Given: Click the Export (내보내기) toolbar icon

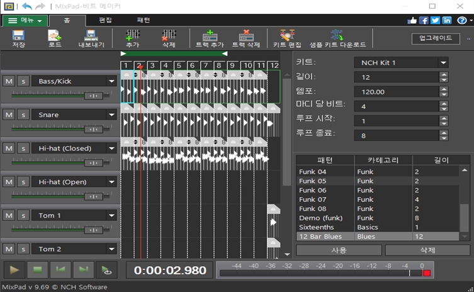Looking at the screenshot, I should (91, 38).
